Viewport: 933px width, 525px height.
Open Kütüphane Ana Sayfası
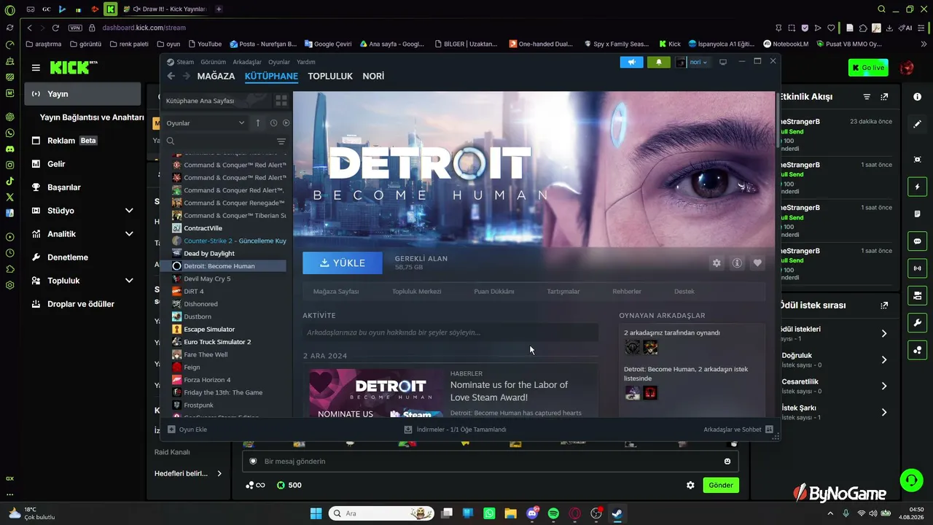[200, 101]
